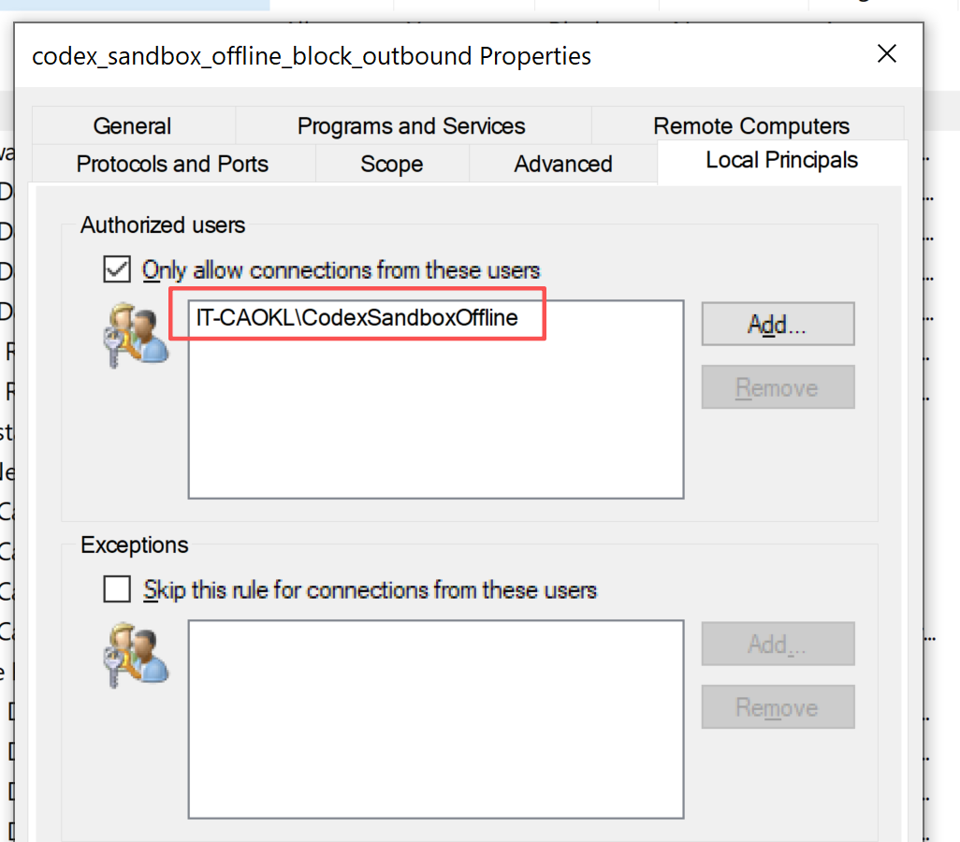Click Remove button in Exceptions section
Screen dimensions: 960x842
pos(778,707)
